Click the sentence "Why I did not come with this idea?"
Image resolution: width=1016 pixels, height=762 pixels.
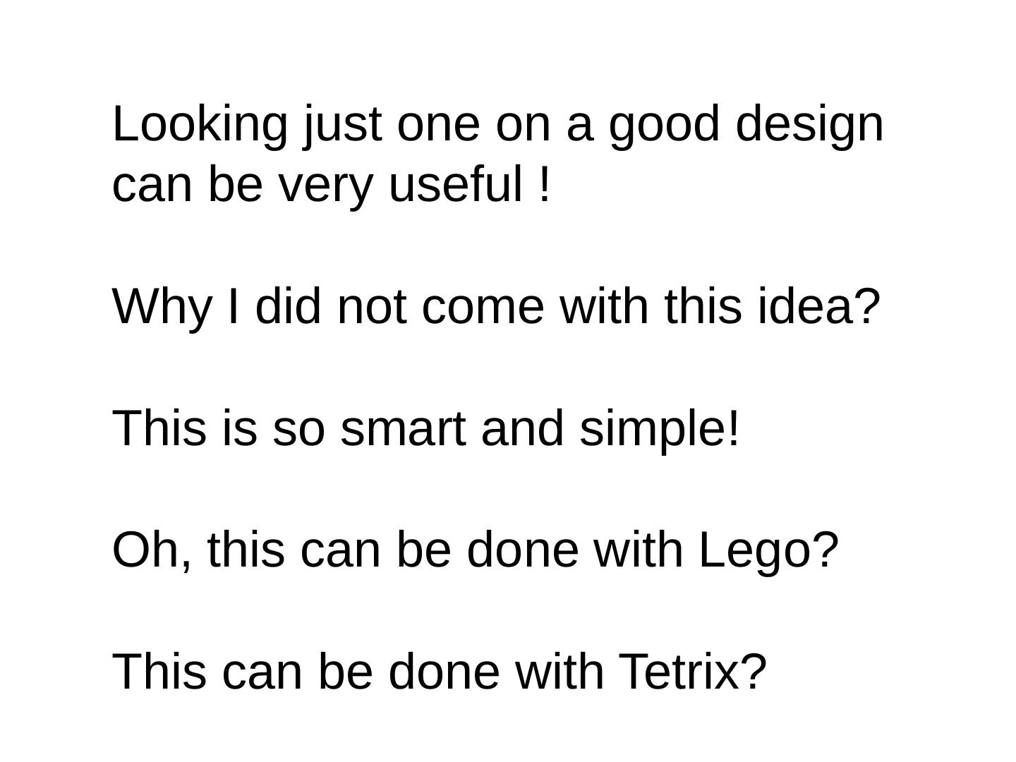pos(497,307)
